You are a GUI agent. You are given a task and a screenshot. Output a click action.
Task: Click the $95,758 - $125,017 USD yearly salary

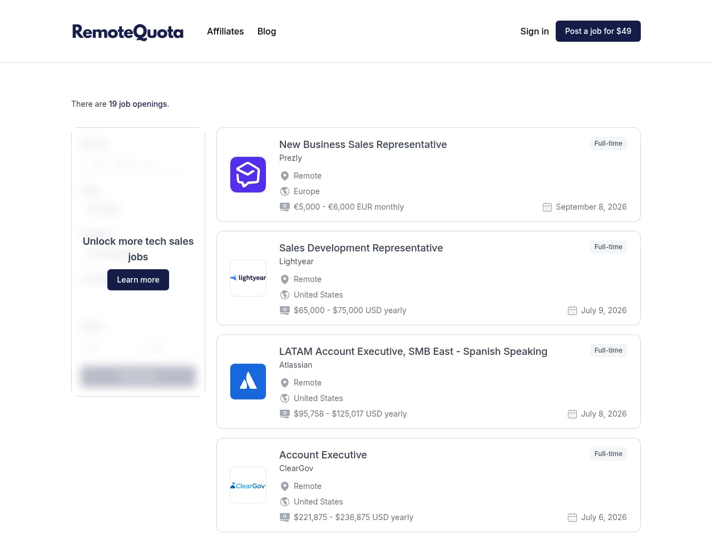click(350, 414)
